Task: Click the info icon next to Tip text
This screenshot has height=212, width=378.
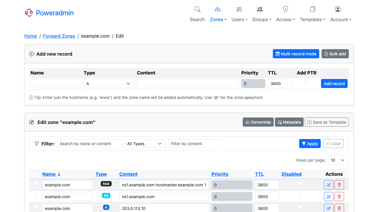Action: pos(31,97)
